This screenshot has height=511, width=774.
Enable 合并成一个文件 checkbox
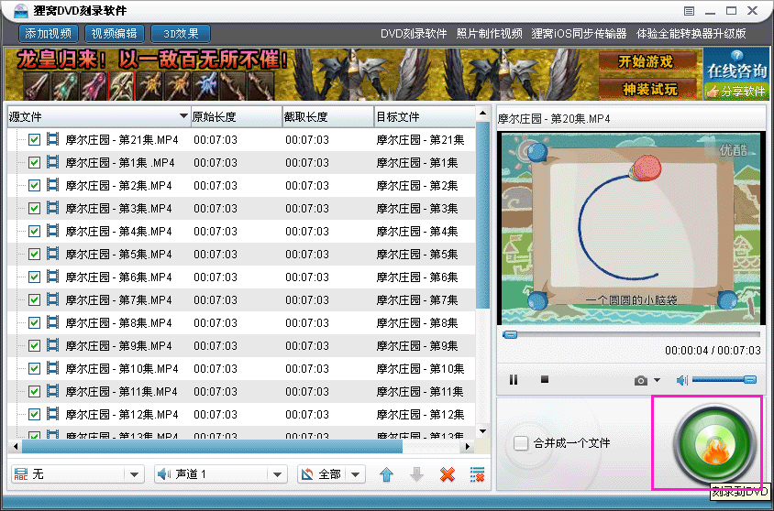[521, 443]
